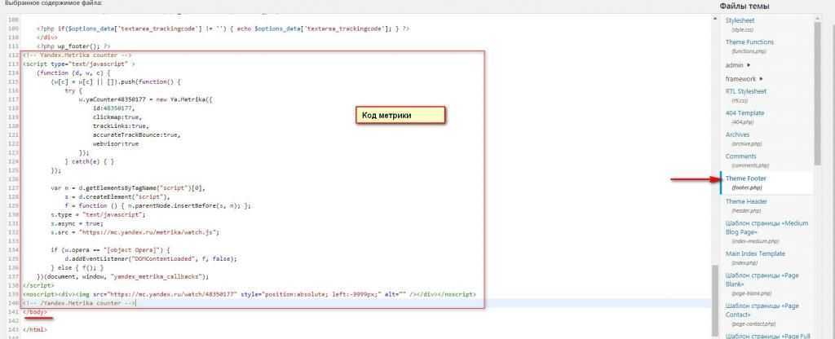Open Theme Header file

click(x=746, y=201)
